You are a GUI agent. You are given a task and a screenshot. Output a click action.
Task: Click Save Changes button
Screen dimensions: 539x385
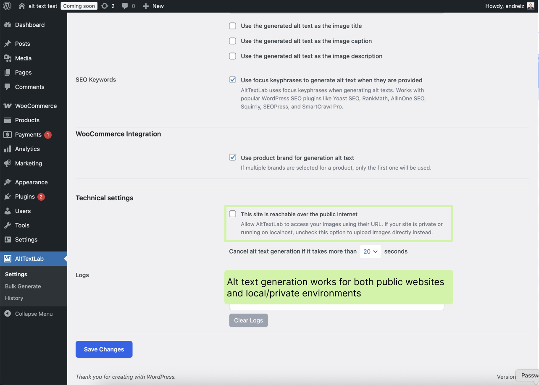104,349
